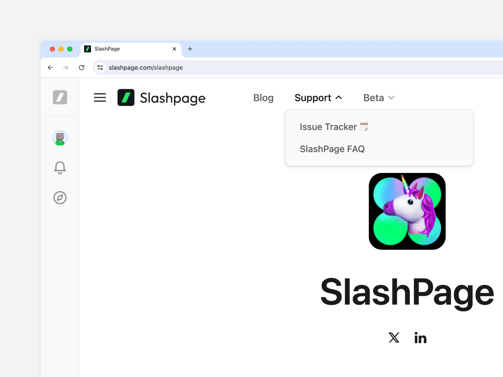503x377 pixels.
Task: Expand the Beta dropdown
Action: (x=379, y=98)
